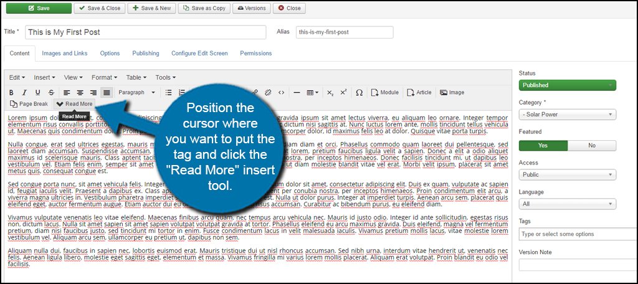Open the Publishing tab
Image resolution: width=638 pixels, height=284 pixels.
[x=146, y=54]
